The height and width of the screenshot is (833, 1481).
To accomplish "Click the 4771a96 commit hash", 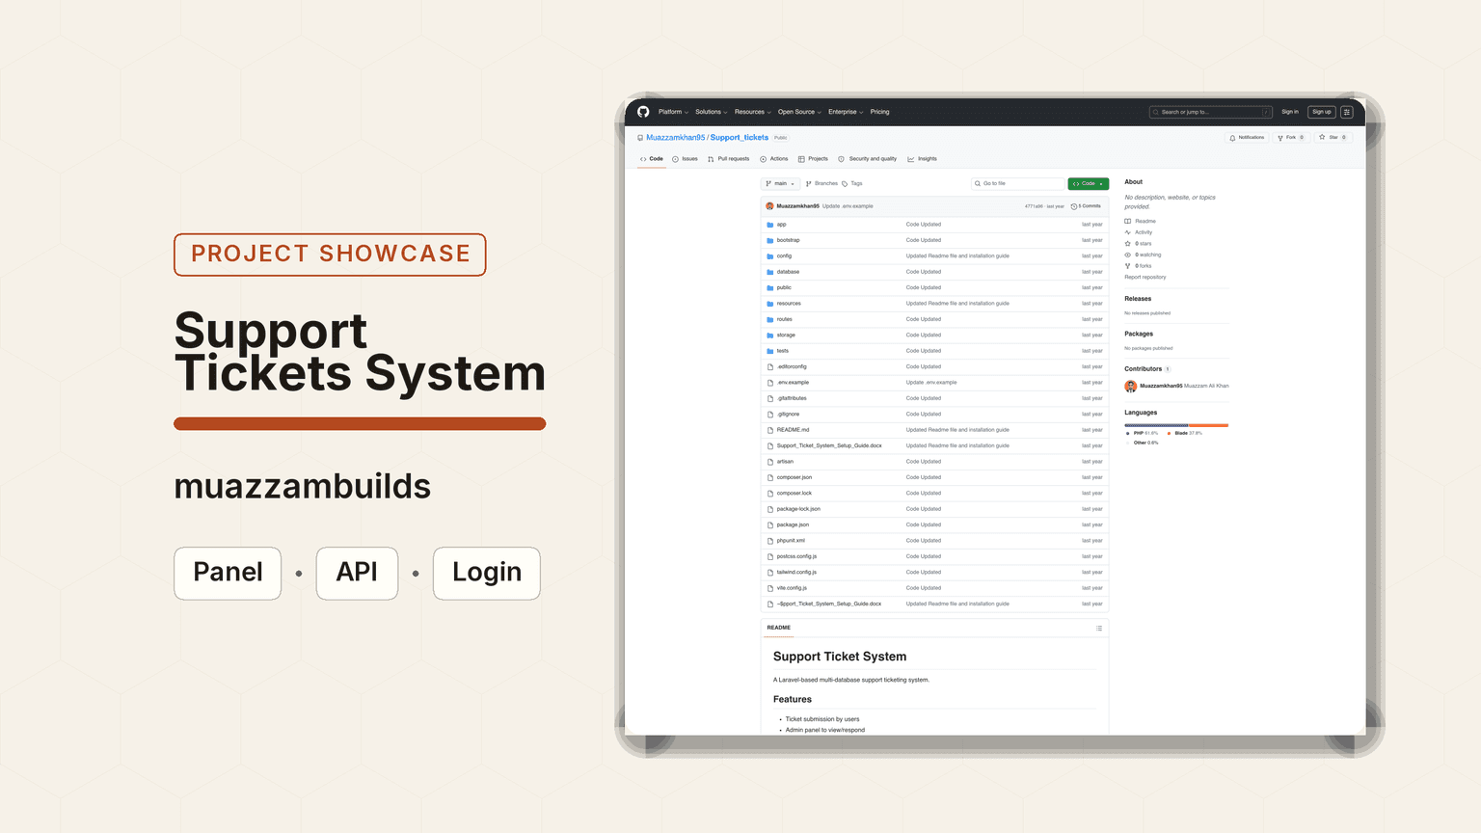I will (x=1034, y=206).
